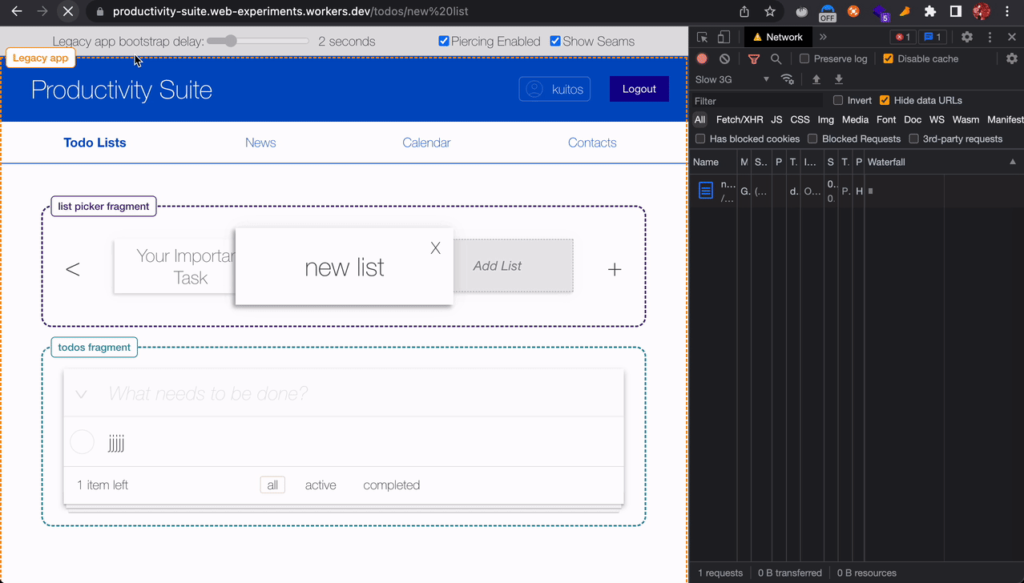
Task: Check the Blocked Requests checkbox
Action: point(812,139)
